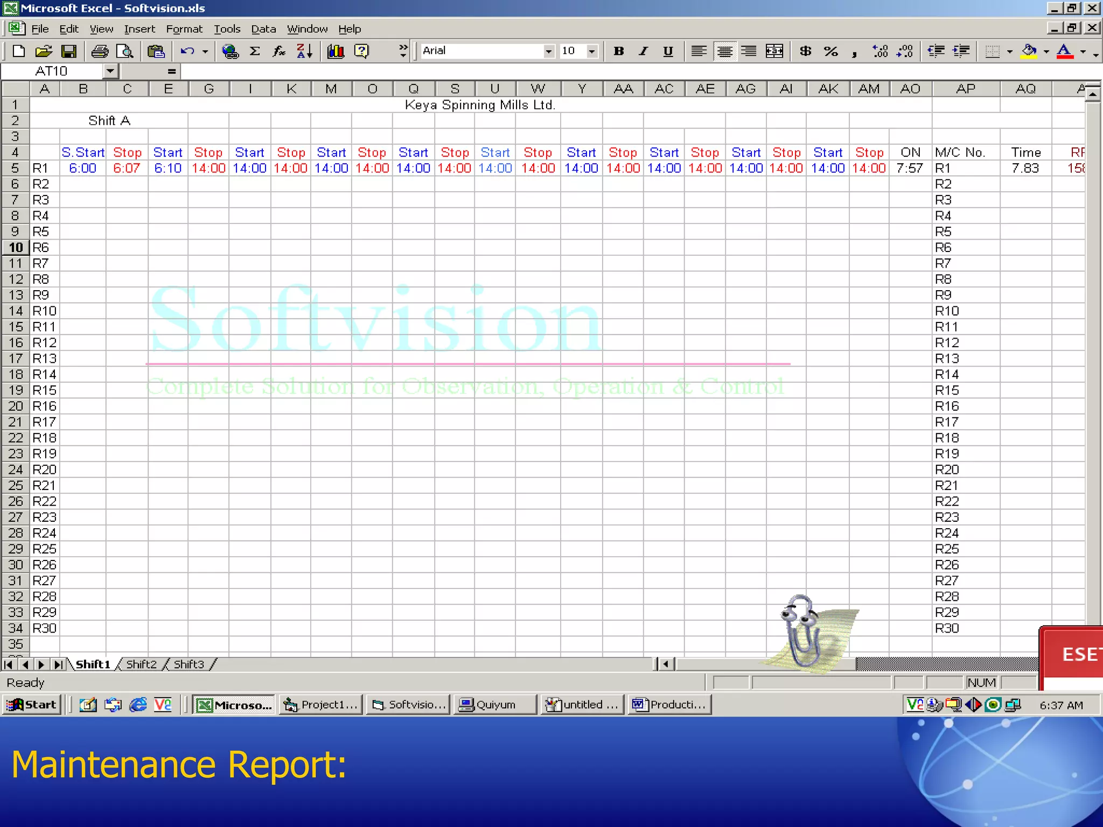Open the Print Preview icon
Image resolution: width=1103 pixels, height=827 pixels.
125,51
